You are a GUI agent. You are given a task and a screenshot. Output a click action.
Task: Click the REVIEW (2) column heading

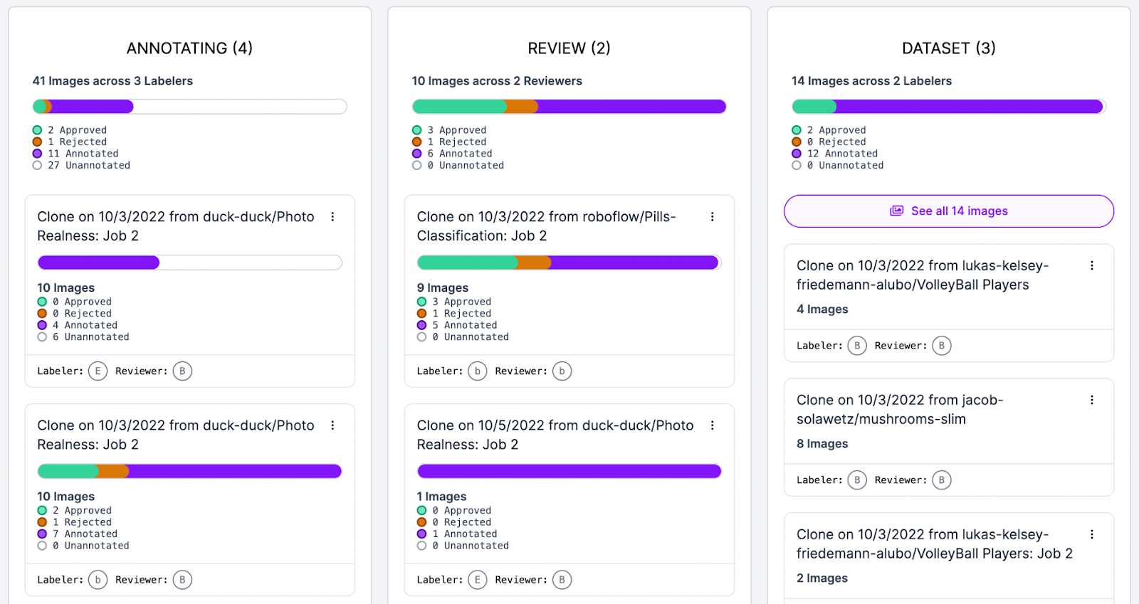pyautogui.click(x=569, y=48)
